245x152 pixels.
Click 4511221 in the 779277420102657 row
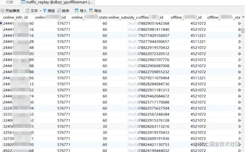(x=198, y=36)
